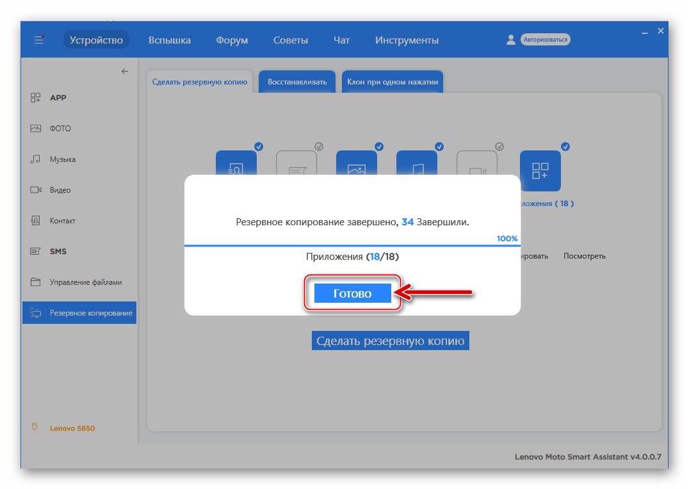Open Музыка section in sidebar
Image resolution: width=689 pixels, height=489 pixels.
(x=79, y=159)
